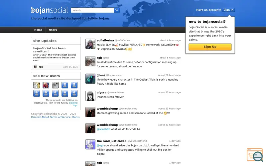Click 'about 4 hours ago' timestamp
266x166 pixels.
click(170, 40)
